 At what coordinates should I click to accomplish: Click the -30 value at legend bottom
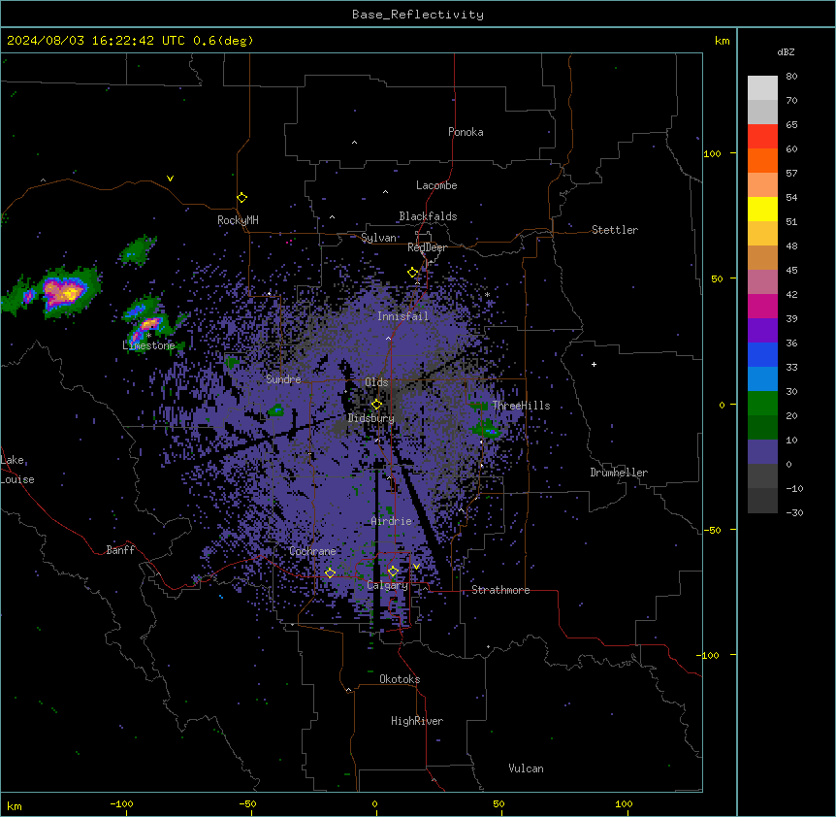tap(794, 512)
